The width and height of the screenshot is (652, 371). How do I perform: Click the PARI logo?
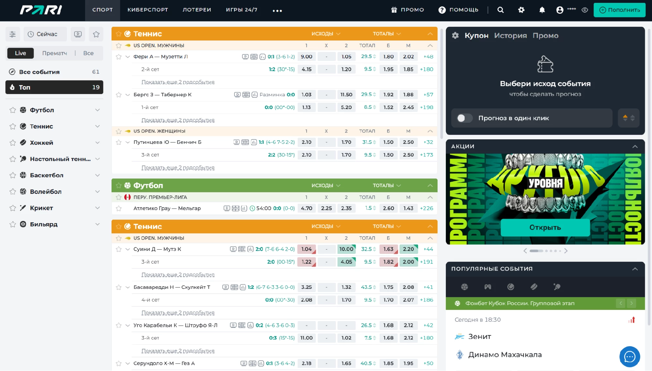(41, 10)
